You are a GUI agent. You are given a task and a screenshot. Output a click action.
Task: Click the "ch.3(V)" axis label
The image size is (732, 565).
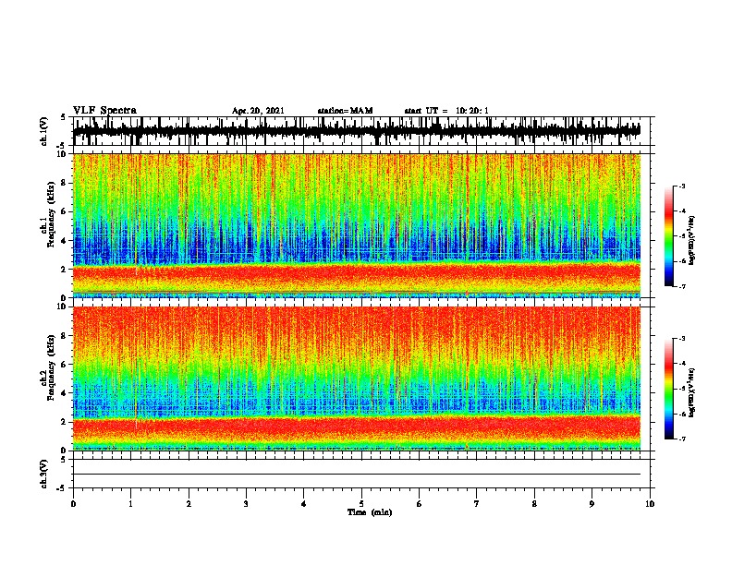(44, 475)
